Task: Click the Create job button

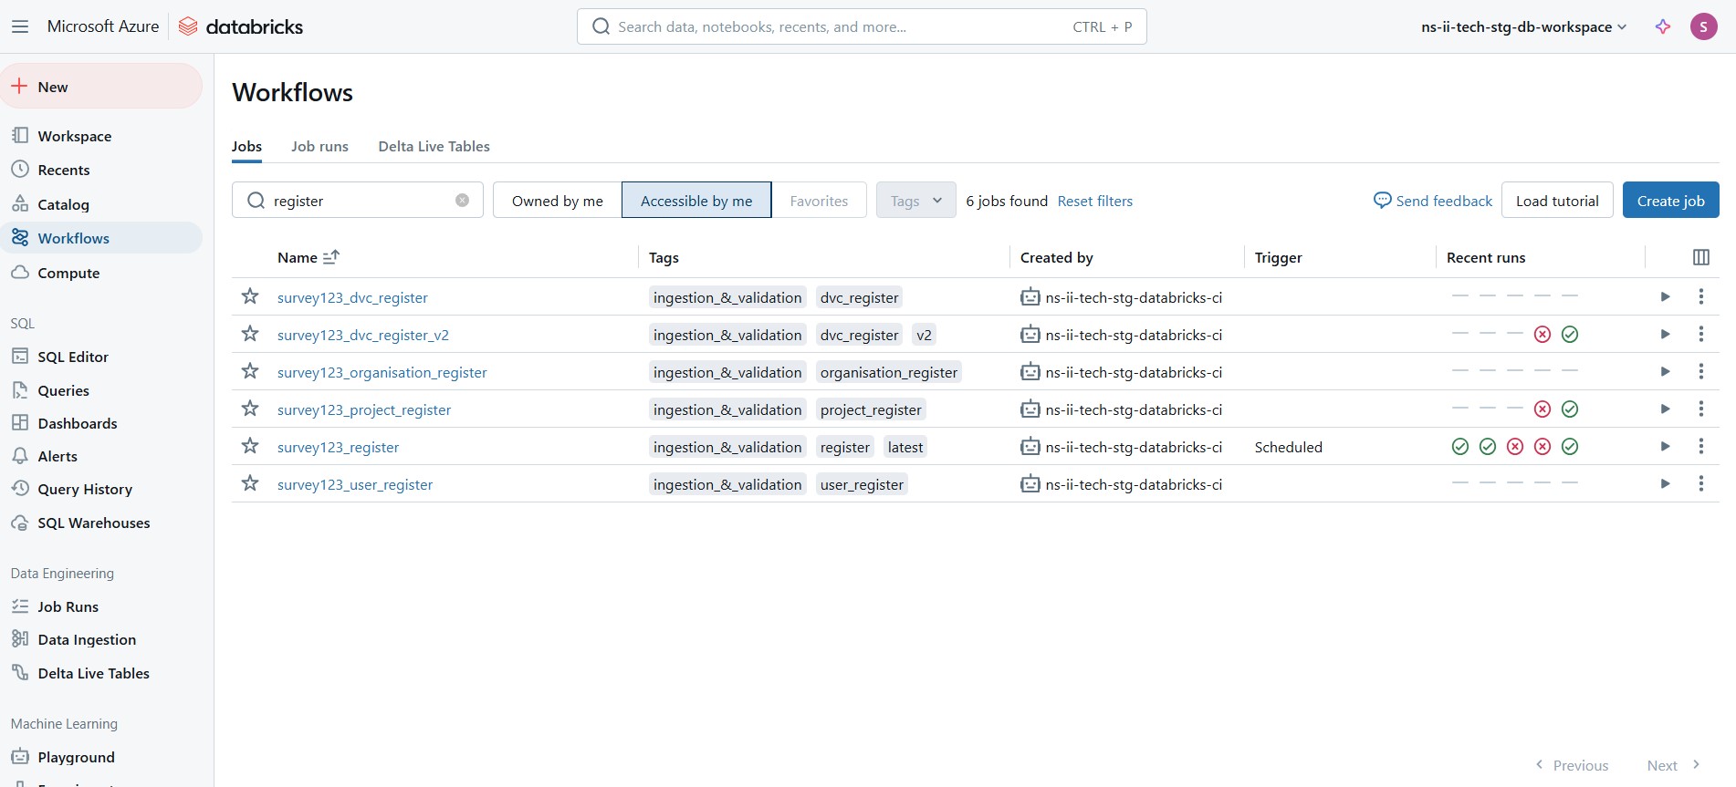Action: pos(1670,201)
